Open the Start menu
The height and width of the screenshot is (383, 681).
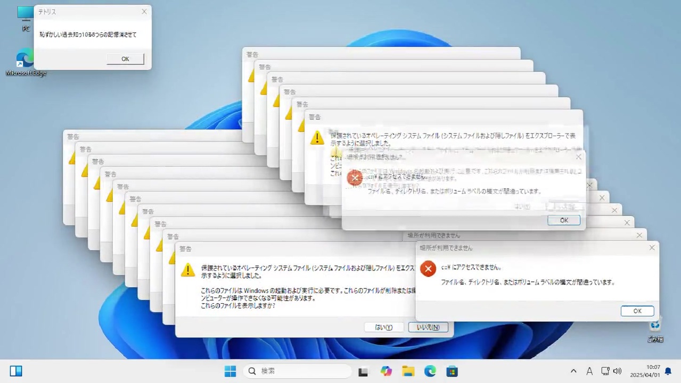coord(230,371)
